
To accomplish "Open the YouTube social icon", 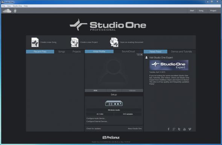I will 184,129.
